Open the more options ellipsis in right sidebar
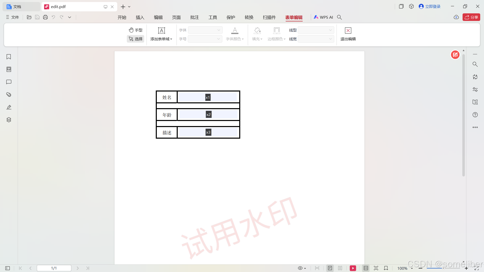Screen dimensions: 484x272 [475, 127]
